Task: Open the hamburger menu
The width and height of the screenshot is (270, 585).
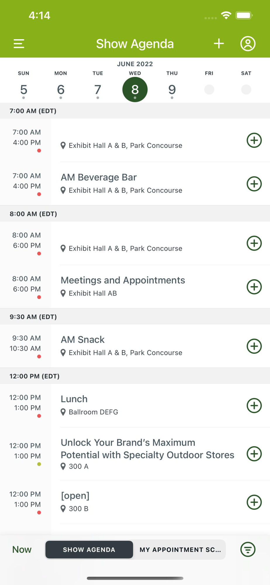Action: pyautogui.click(x=19, y=44)
